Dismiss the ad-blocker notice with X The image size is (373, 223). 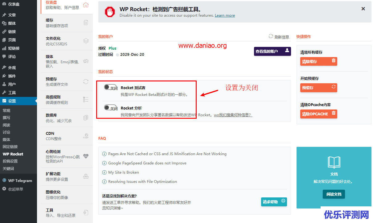[x=363, y=9]
